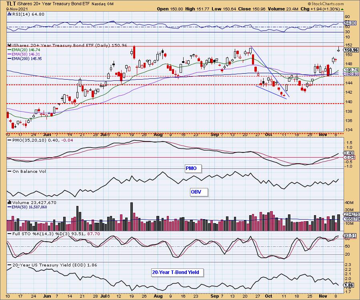Click the 93.51 stochastic value tag
Viewport: 360px width, 300px height.
(350, 236)
